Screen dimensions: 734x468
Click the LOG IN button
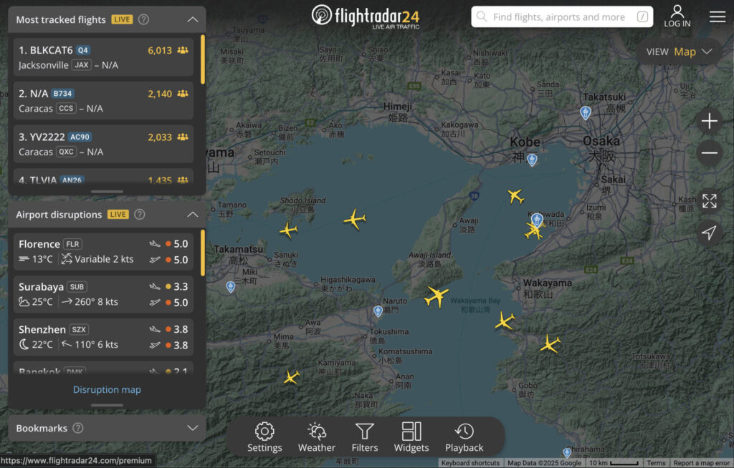[677, 16]
